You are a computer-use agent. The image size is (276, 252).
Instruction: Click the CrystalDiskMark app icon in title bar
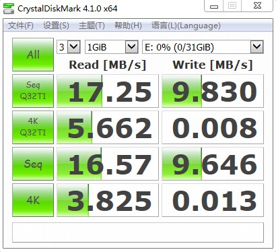click(x=9, y=9)
